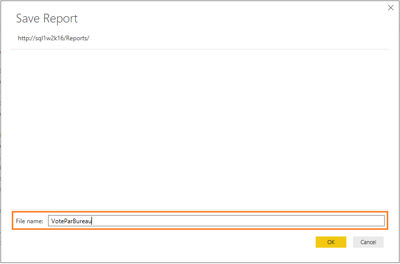This screenshot has width=400, height=264.
Task: Place cursor after VoteParBureau in name field
Action: pyautogui.click(x=92, y=221)
